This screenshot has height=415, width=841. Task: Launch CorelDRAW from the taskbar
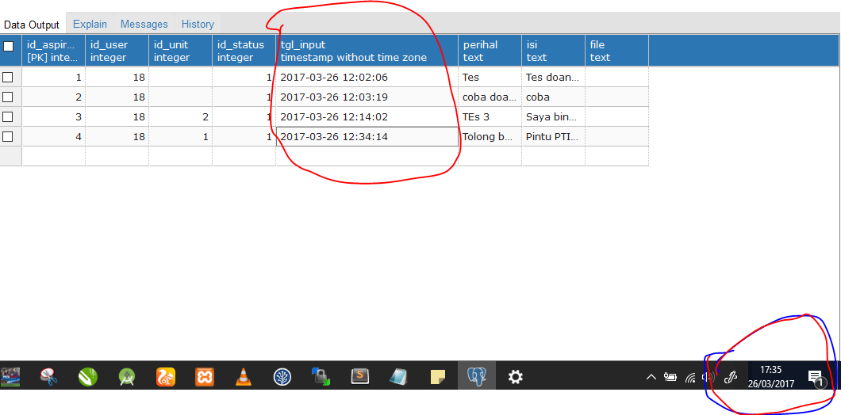(x=87, y=377)
